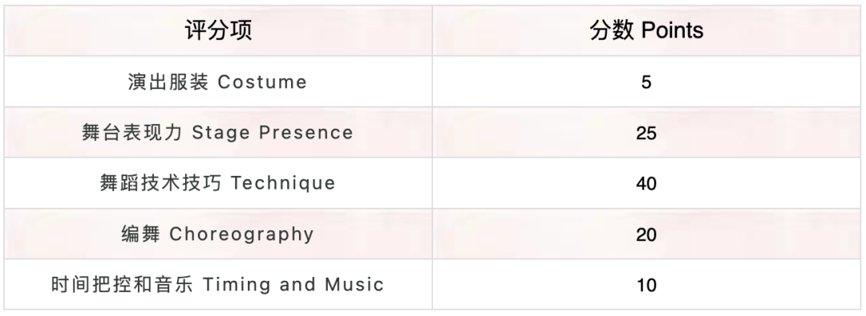Click the Chinese text 舞台表现力

pyautogui.click(x=132, y=132)
